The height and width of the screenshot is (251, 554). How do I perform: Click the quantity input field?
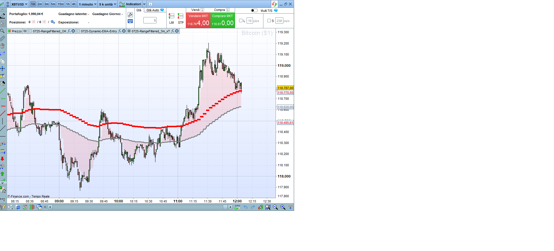pyautogui.click(x=150, y=21)
